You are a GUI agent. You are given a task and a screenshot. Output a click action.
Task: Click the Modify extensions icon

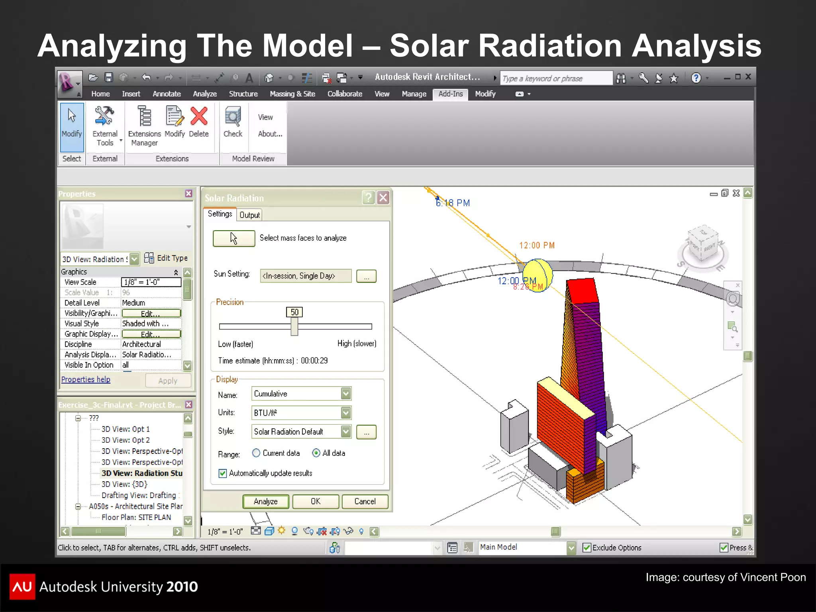coord(175,122)
